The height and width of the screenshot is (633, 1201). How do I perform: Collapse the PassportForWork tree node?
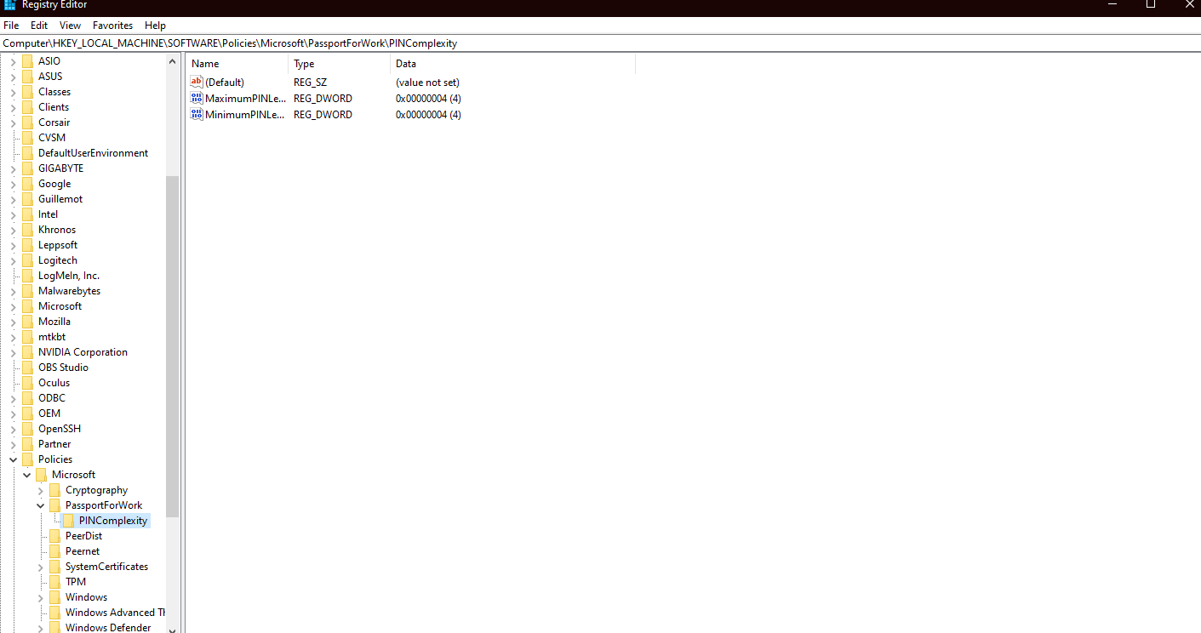[41, 505]
